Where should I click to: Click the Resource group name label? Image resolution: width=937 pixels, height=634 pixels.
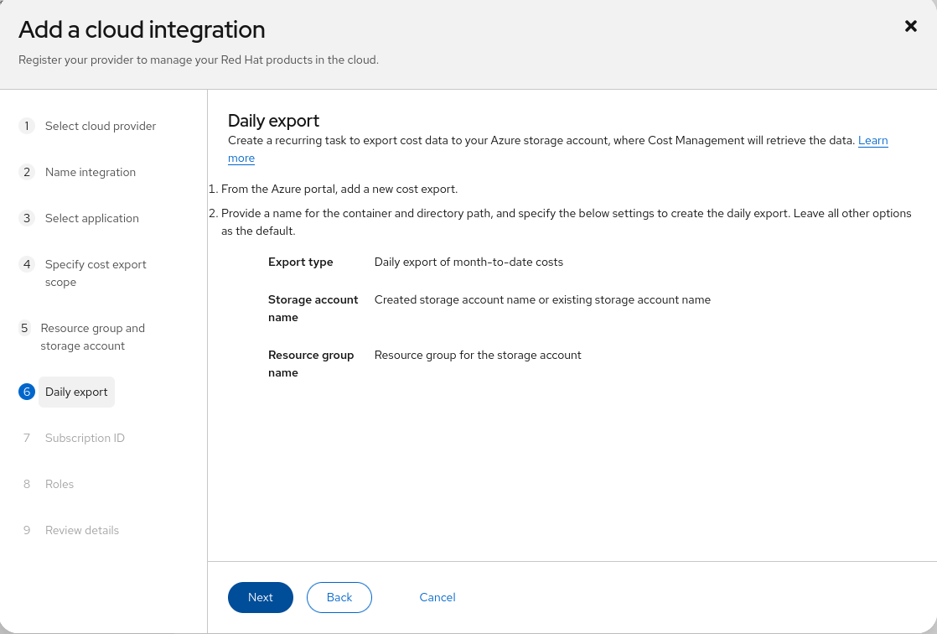pos(310,363)
